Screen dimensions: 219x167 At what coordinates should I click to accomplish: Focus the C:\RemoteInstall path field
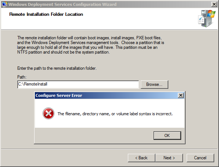point(78,84)
